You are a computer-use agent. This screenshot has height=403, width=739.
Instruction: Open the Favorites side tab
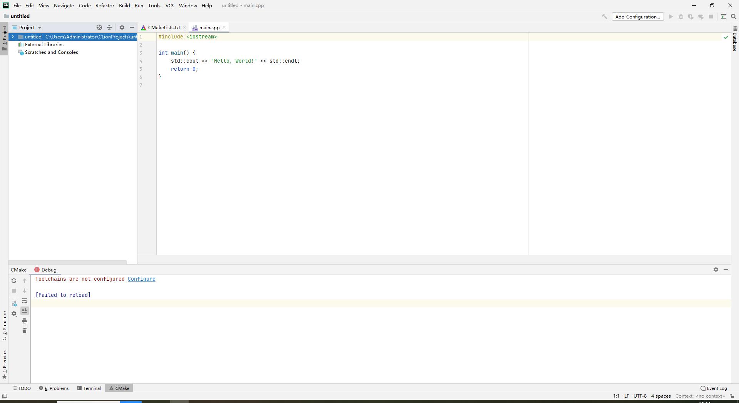[5, 364]
